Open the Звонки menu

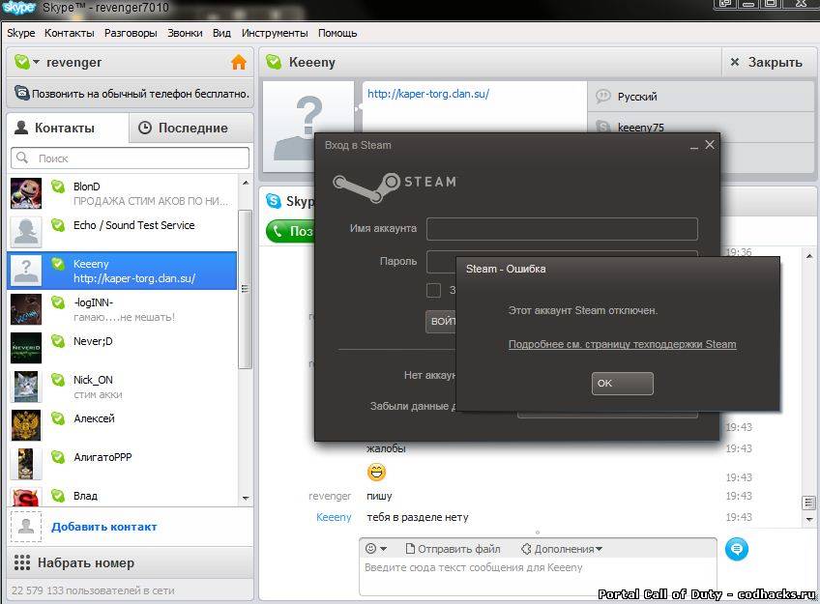[x=185, y=33]
